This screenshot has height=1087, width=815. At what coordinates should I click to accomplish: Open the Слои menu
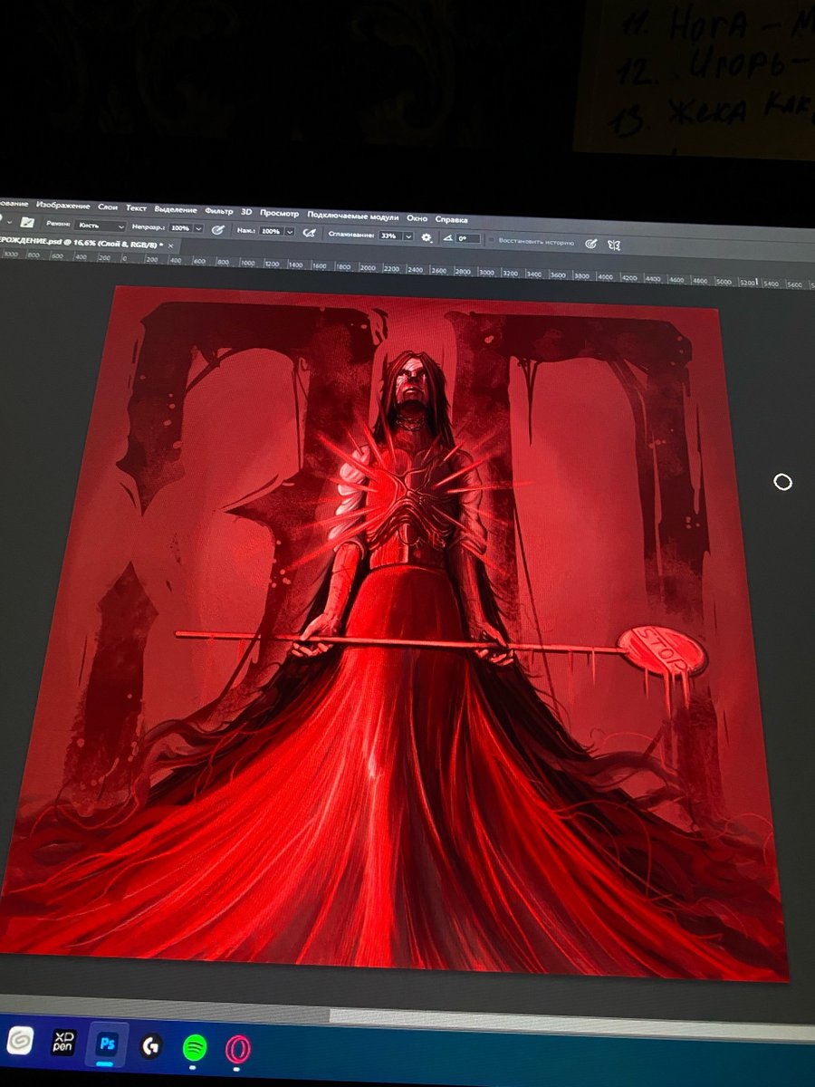pyautogui.click(x=108, y=207)
